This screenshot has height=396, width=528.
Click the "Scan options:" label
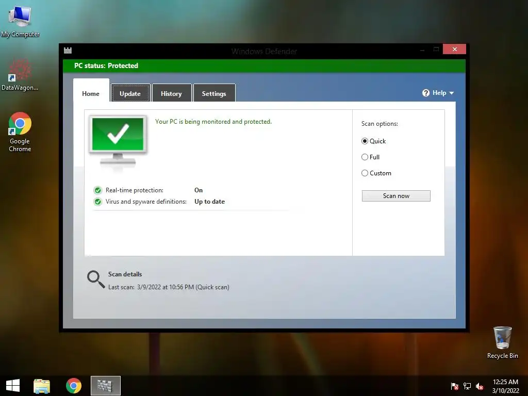(379, 124)
